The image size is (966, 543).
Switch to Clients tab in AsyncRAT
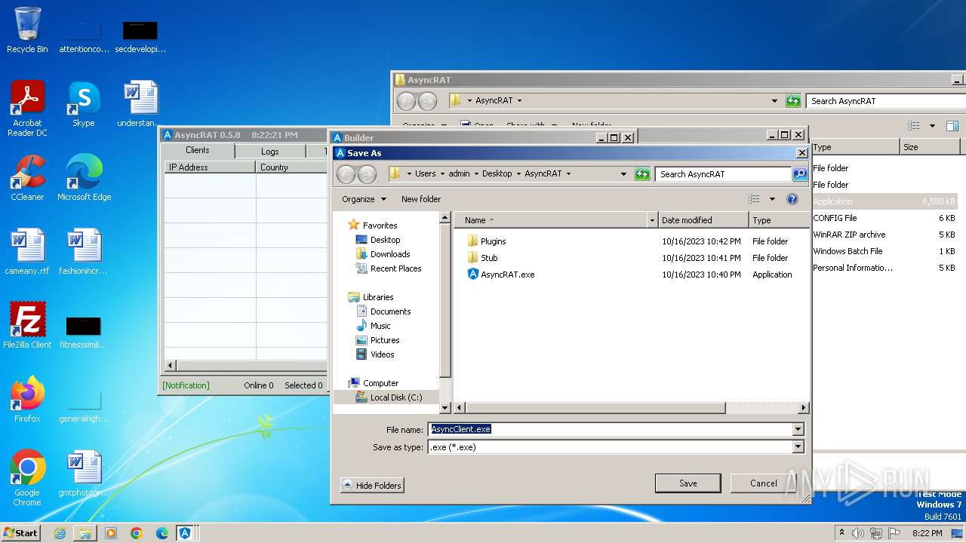[x=198, y=150]
